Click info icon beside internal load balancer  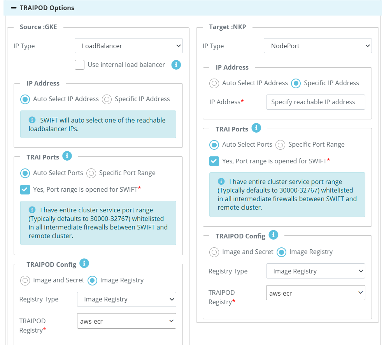(176, 65)
